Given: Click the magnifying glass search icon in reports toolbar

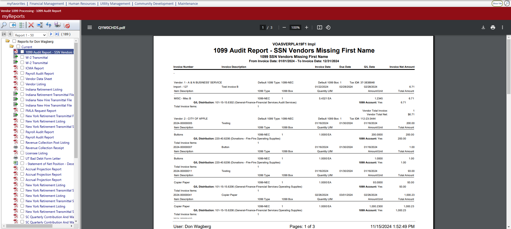Looking at the screenshot, I should [4, 25].
